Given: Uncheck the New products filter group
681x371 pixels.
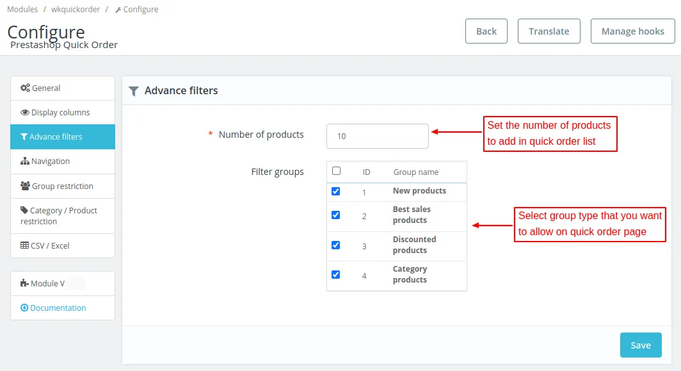Looking at the screenshot, I should coord(335,191).
